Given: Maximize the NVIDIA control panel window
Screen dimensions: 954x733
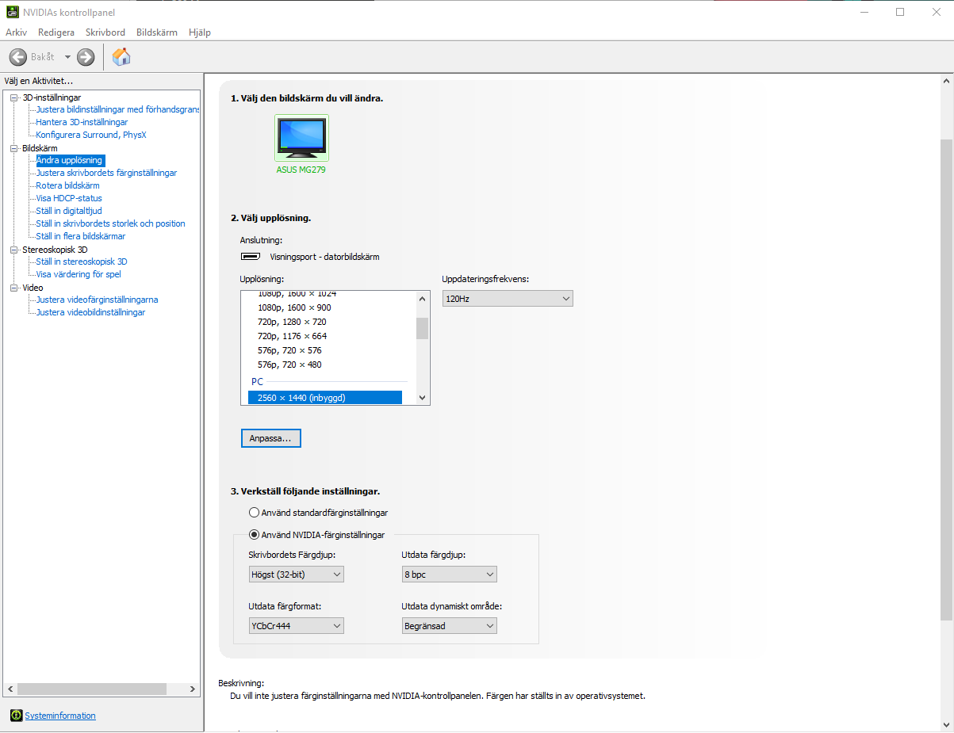Looking at the screenshot, I should pyautogui.click(x=900, y=12).
